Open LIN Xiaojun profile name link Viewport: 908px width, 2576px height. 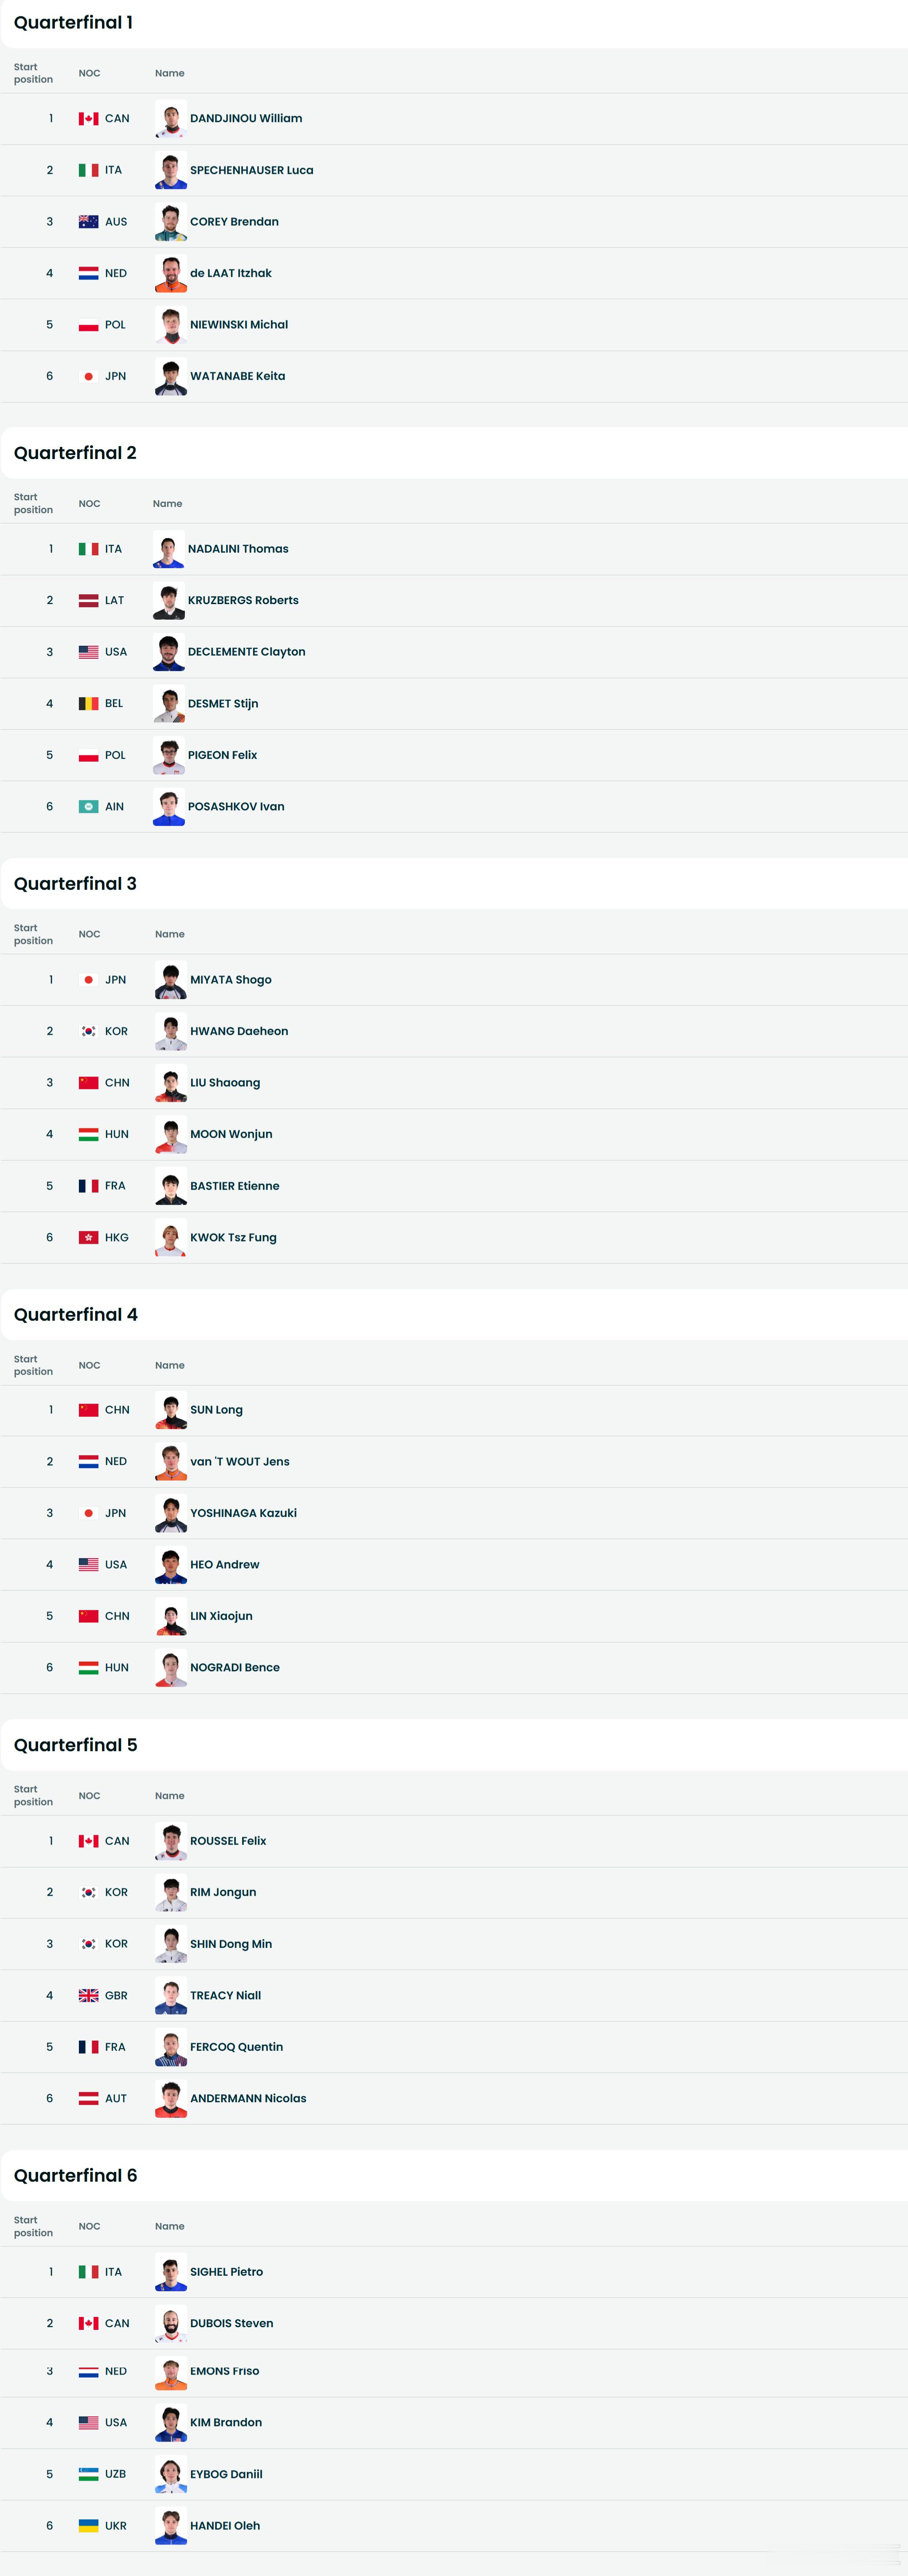tap(221, 1616)
